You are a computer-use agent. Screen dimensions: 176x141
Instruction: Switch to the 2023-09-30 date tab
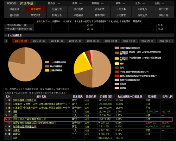tap(75, 41)
